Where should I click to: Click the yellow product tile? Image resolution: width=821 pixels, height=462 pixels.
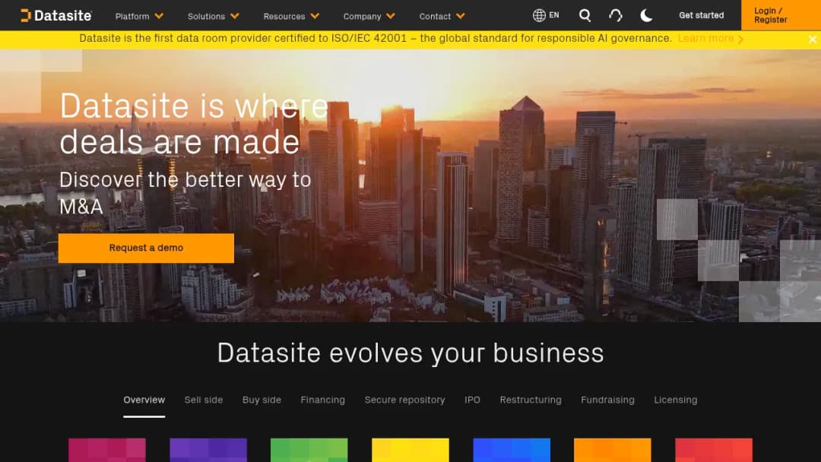(x=410, y=450)
